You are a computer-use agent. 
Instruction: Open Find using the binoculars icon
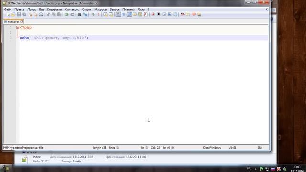(x=79, y=15)
